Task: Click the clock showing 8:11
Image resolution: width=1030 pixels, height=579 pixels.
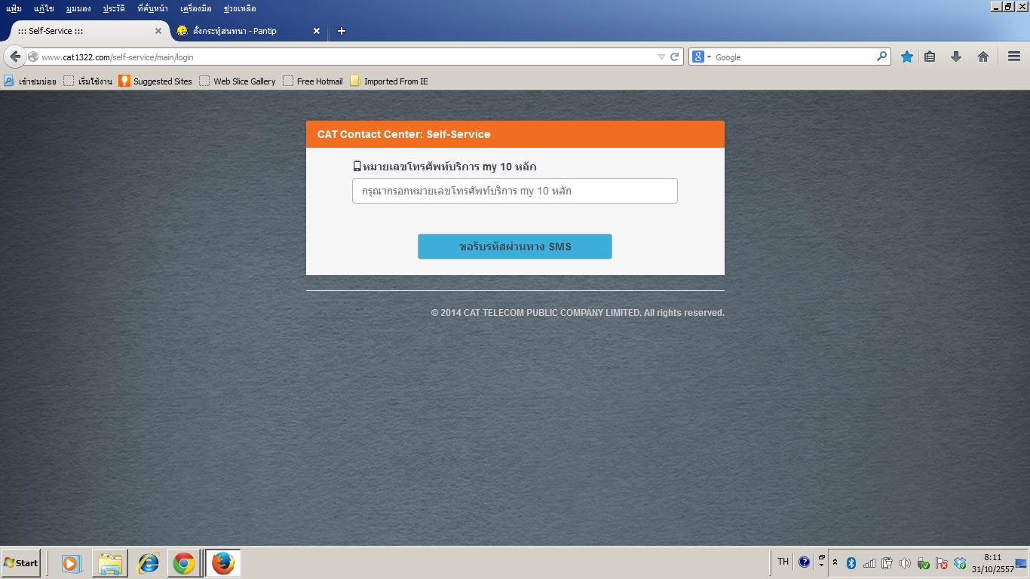Action: coord(992,563)
